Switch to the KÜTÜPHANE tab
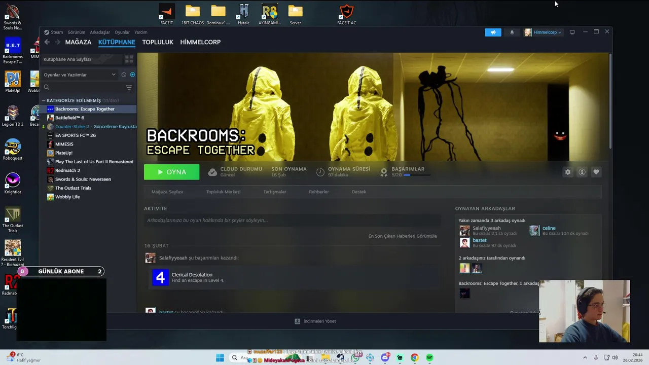 (117, 42)
